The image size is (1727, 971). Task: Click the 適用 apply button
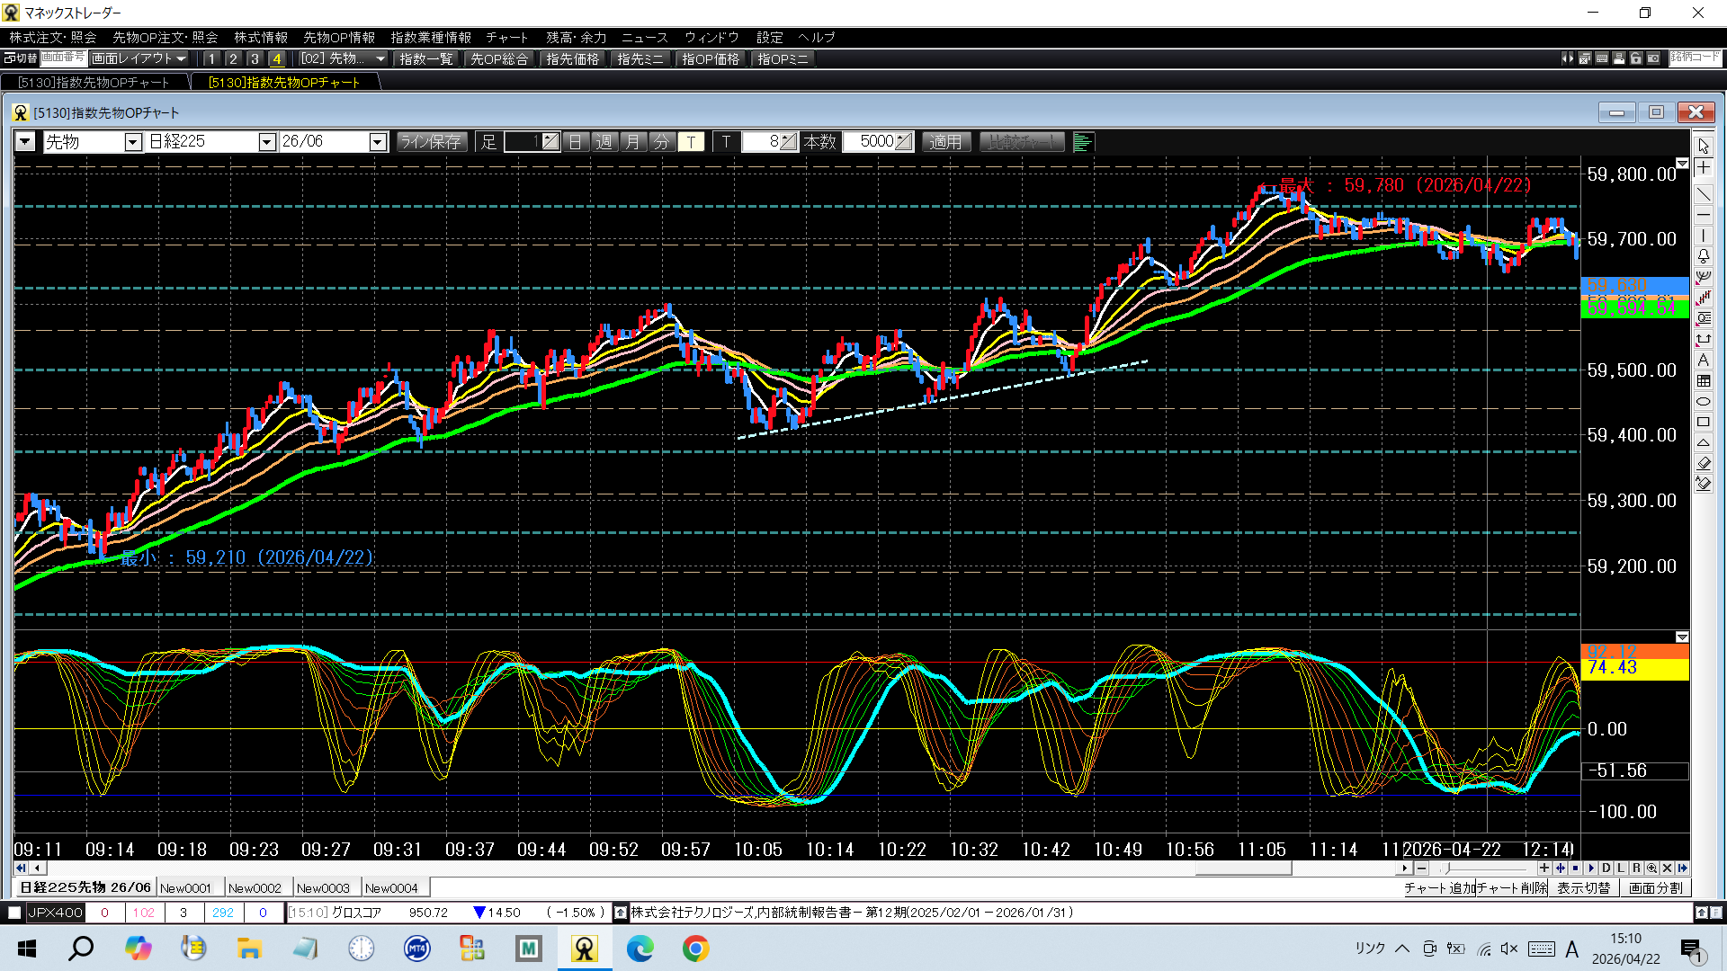tap(945, 142)
